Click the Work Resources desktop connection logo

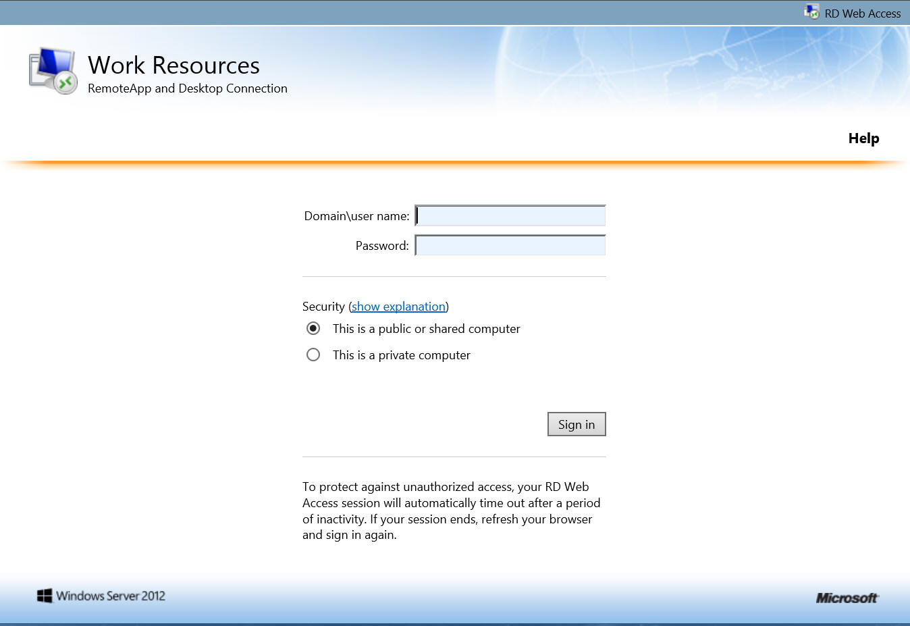pyautogui.click(x=53, y=70)
